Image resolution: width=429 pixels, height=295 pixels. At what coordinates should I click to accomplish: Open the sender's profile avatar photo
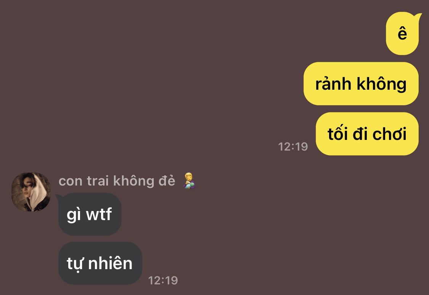[31, 192]
